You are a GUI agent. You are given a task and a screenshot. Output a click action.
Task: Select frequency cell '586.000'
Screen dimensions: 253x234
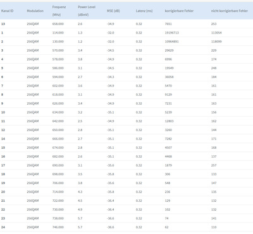pos(58,68)
